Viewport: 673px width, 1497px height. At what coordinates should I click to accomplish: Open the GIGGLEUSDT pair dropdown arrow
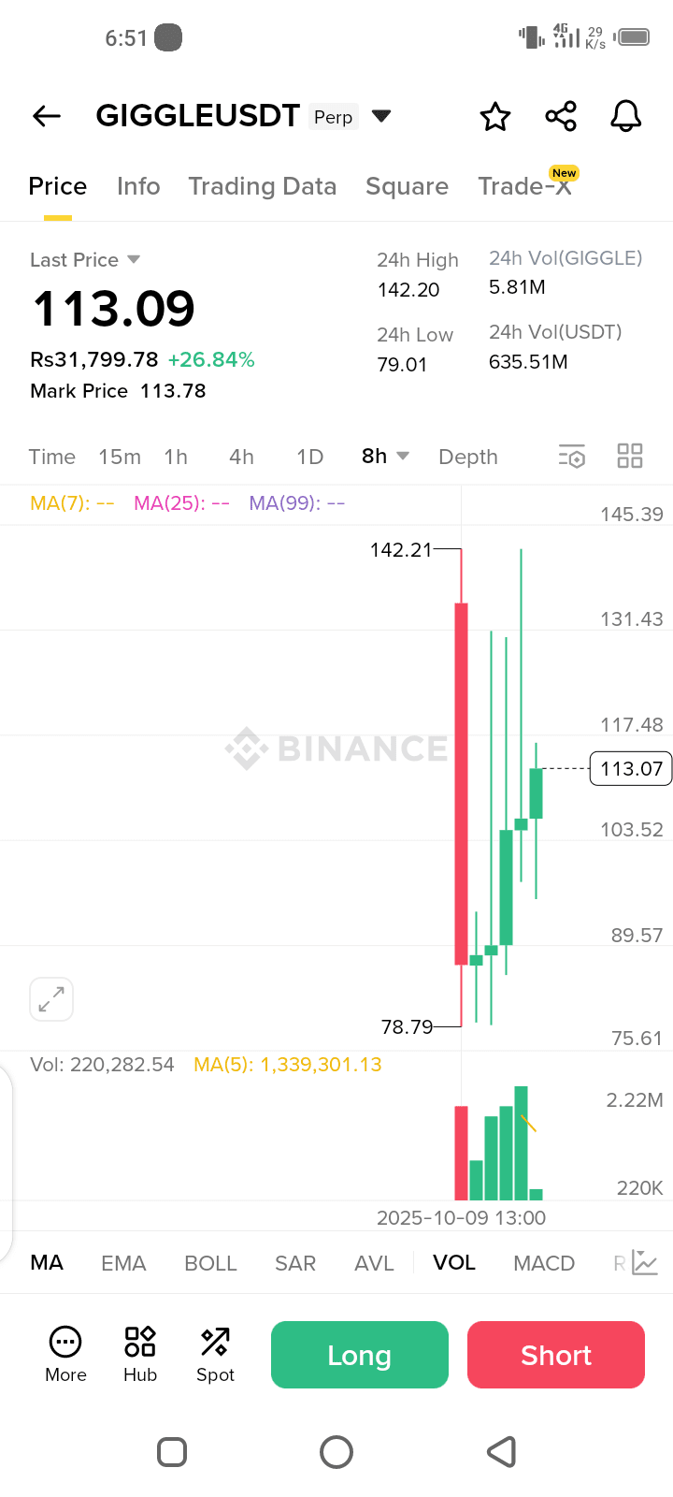coord(381,116)
